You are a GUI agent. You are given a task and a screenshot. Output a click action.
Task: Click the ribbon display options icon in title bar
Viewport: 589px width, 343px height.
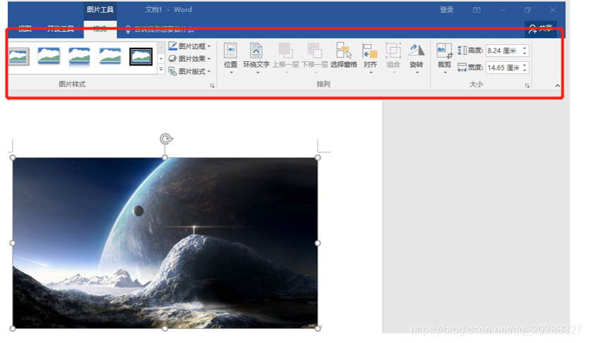[477, 10]
